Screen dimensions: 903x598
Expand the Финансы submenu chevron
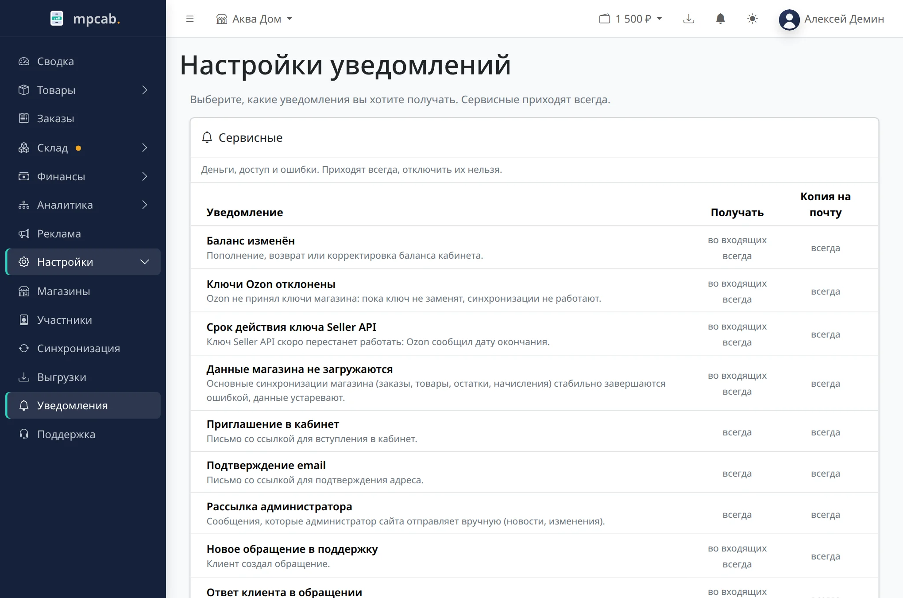[x=145, y=176]
